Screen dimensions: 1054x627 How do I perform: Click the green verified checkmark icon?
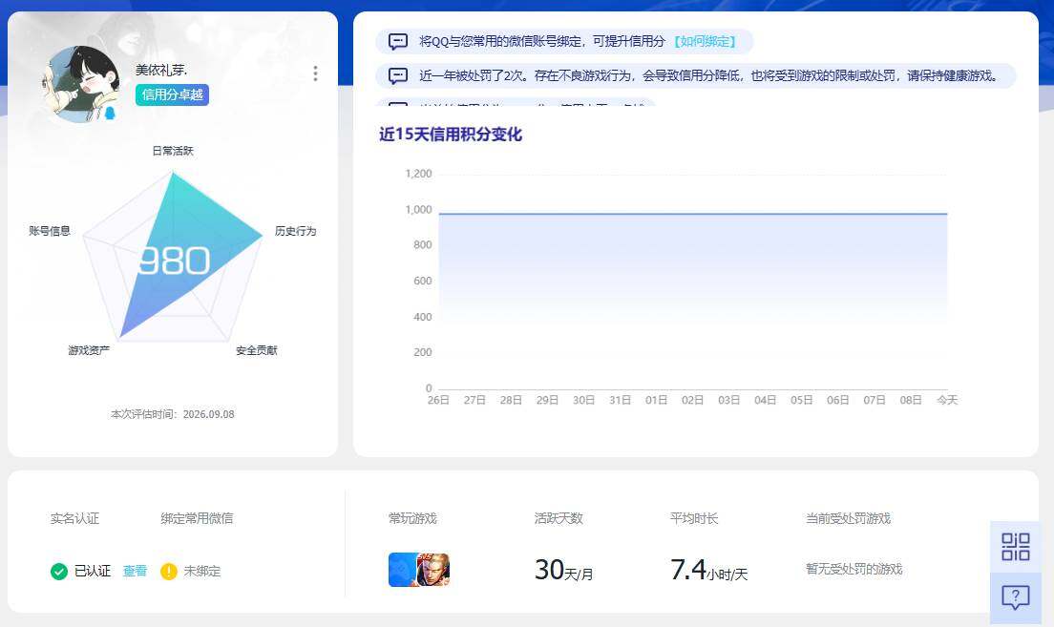click(x=59, y=572)
